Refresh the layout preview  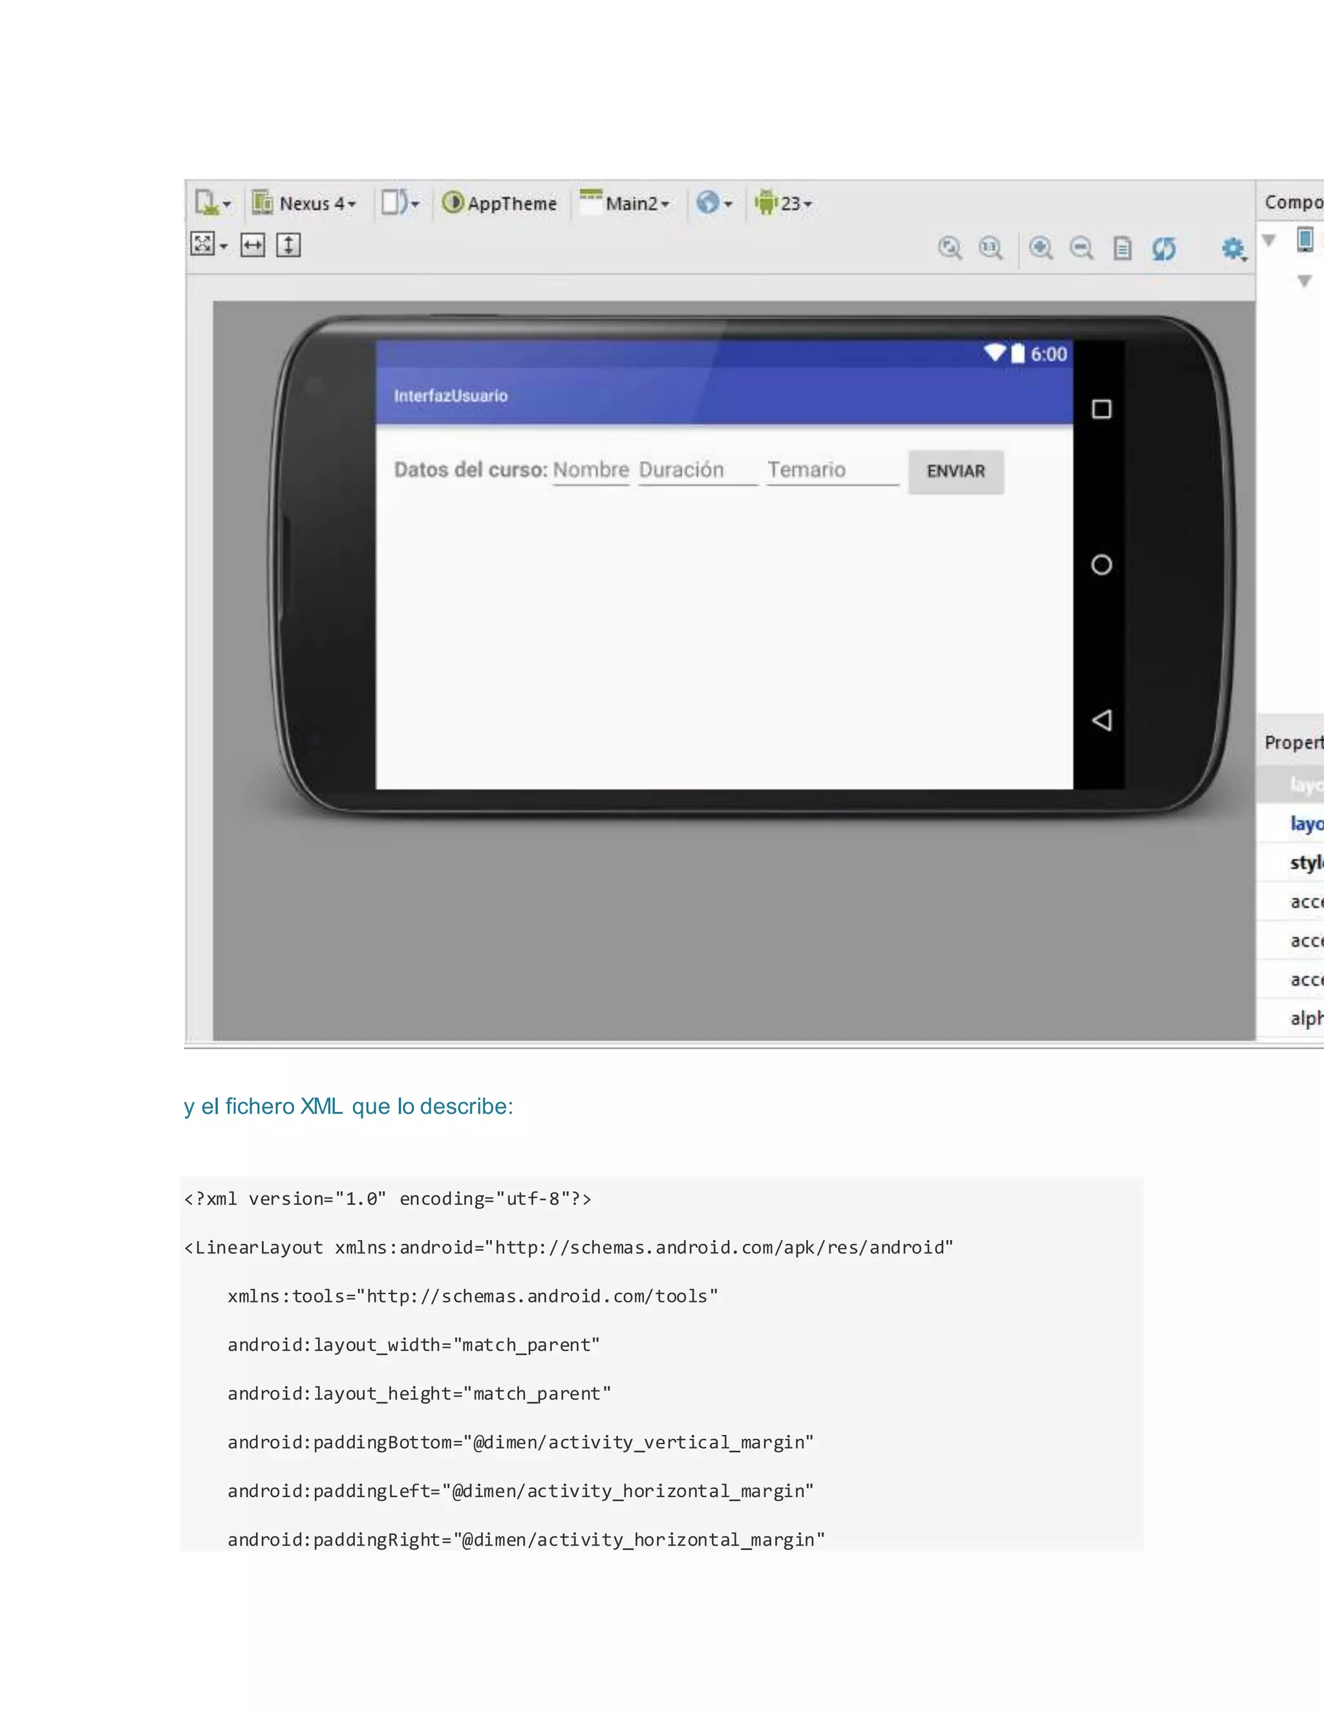(x=1164, y=250)
